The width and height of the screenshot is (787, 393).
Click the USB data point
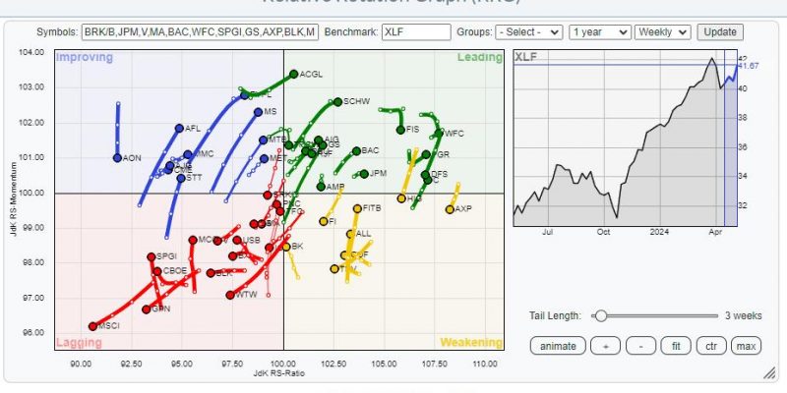coord(237,241)
